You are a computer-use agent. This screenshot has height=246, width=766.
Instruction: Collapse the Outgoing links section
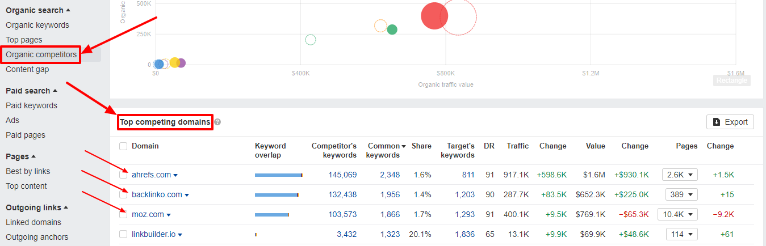pos(37,207)
